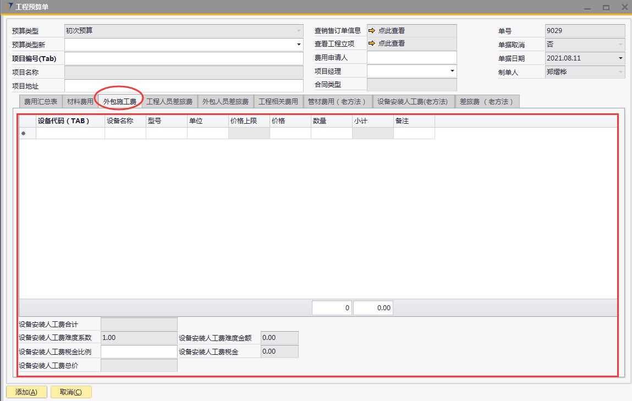
Task: Open the 单据日期 date picker dropdown
Action: (620, 58)
